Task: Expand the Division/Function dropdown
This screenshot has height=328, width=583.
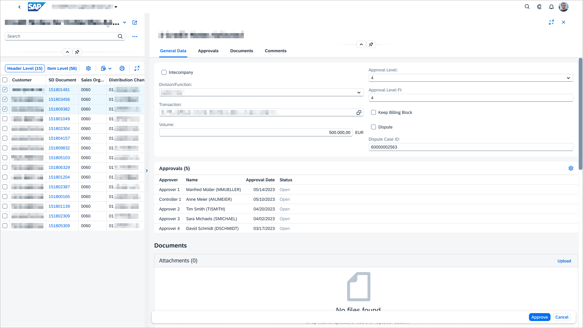Action: pos(359,93)
